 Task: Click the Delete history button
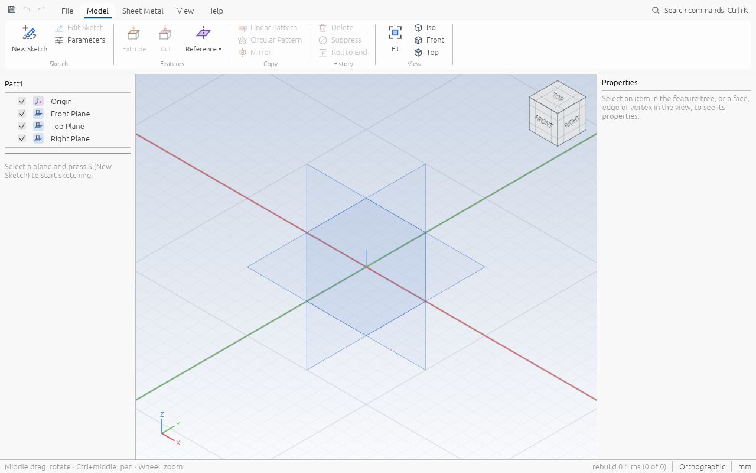click(x=336, y=28)
